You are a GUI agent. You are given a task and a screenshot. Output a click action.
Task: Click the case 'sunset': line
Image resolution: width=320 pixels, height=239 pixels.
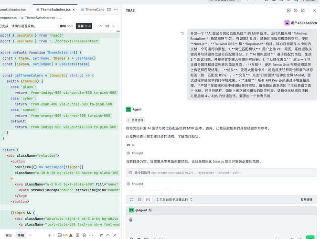click(x=25, y=109)
